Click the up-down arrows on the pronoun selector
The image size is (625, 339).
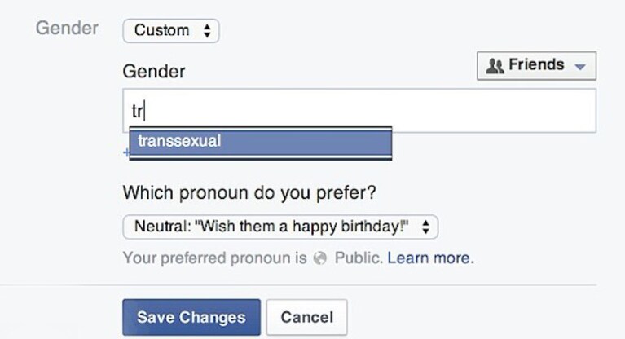425,227
